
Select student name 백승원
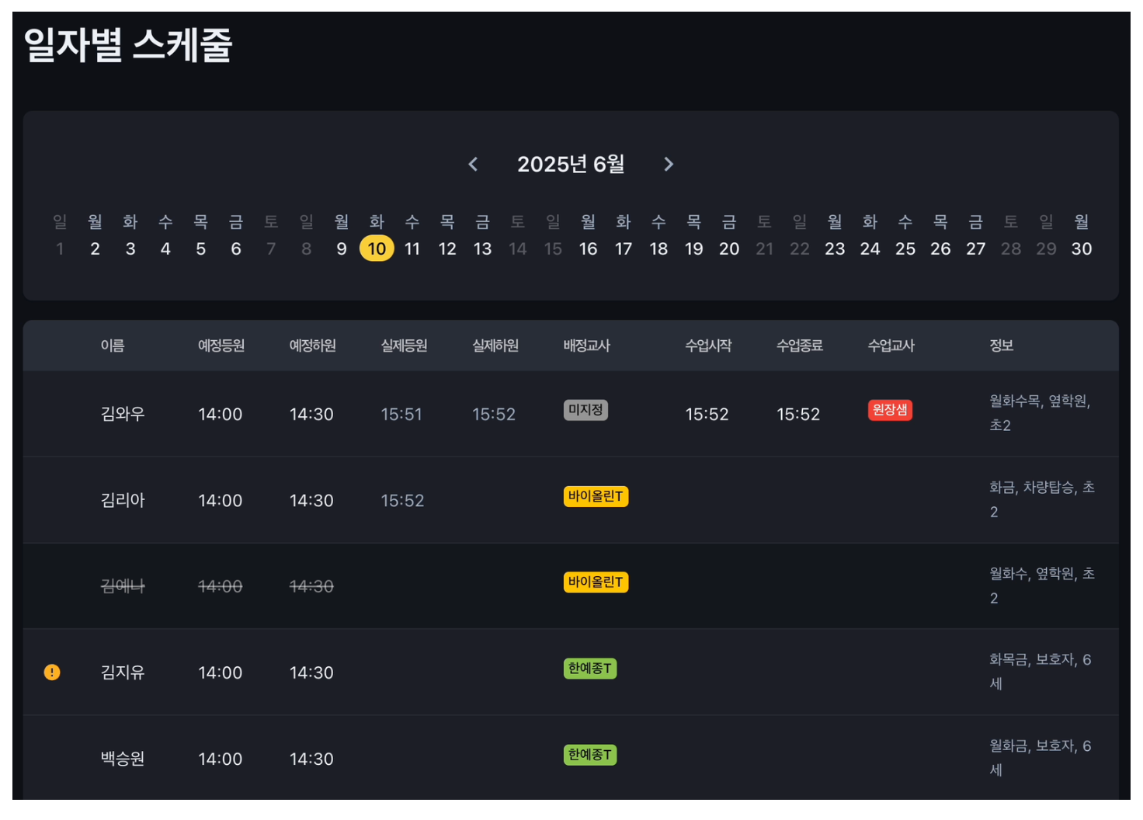[123, 759]
